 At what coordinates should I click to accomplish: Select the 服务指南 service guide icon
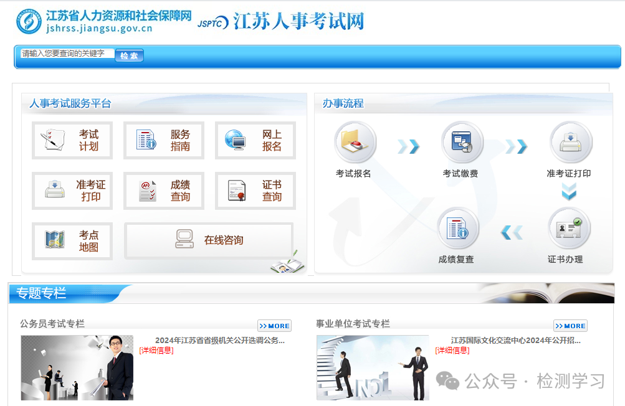163,140
